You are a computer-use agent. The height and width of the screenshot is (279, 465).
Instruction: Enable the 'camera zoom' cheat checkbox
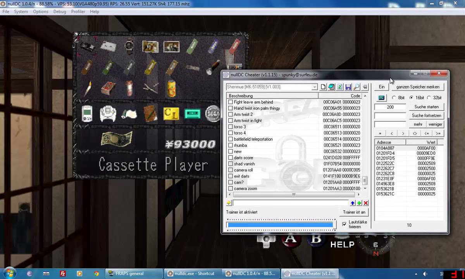click(231, 189)
